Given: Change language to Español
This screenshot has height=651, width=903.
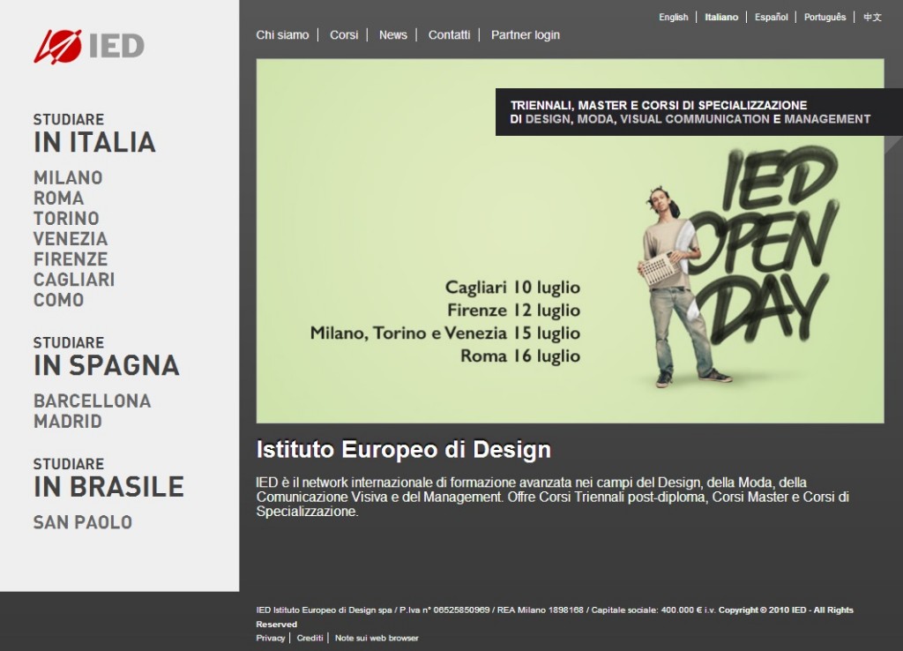Looking at the screenshot, I should [771, 16].
